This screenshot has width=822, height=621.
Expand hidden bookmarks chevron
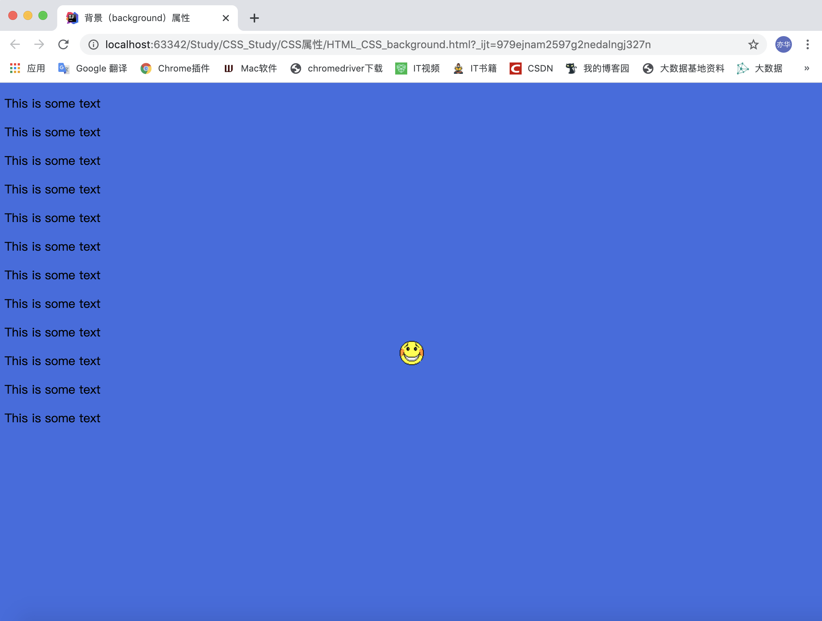click(x=807, y=68)
